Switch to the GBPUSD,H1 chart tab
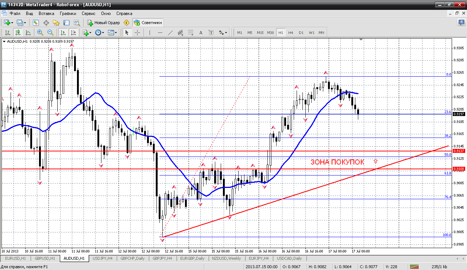The image size is (467, 270). [45, 258]
